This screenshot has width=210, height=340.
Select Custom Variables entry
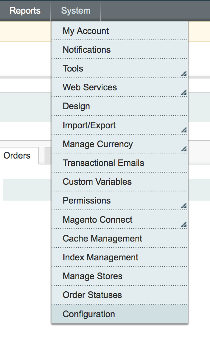[x=120, y=182]
